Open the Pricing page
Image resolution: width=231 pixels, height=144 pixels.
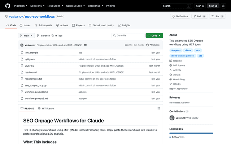pyautogui.click(x=110, y=6)
